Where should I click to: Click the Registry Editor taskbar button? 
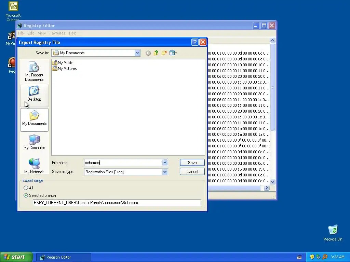tap(63, 257)
